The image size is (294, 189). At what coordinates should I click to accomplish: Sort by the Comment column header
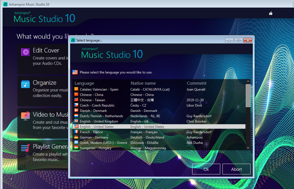196,83
